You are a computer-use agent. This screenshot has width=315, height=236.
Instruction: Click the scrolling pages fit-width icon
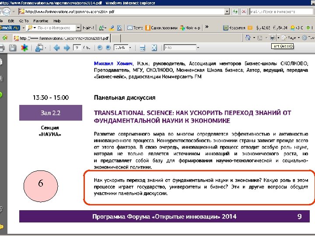(143, 48)
